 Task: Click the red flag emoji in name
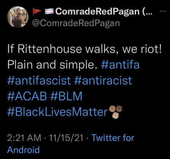37,12
